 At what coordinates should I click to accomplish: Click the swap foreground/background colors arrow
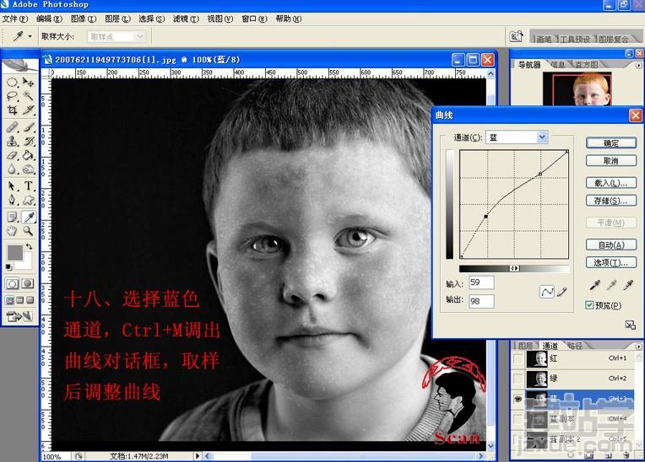pyautogui.click(x=30, y=246)
